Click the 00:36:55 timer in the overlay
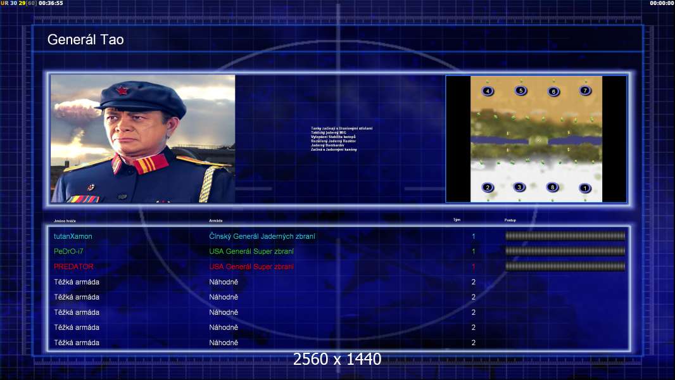 (x=51, y=3)
